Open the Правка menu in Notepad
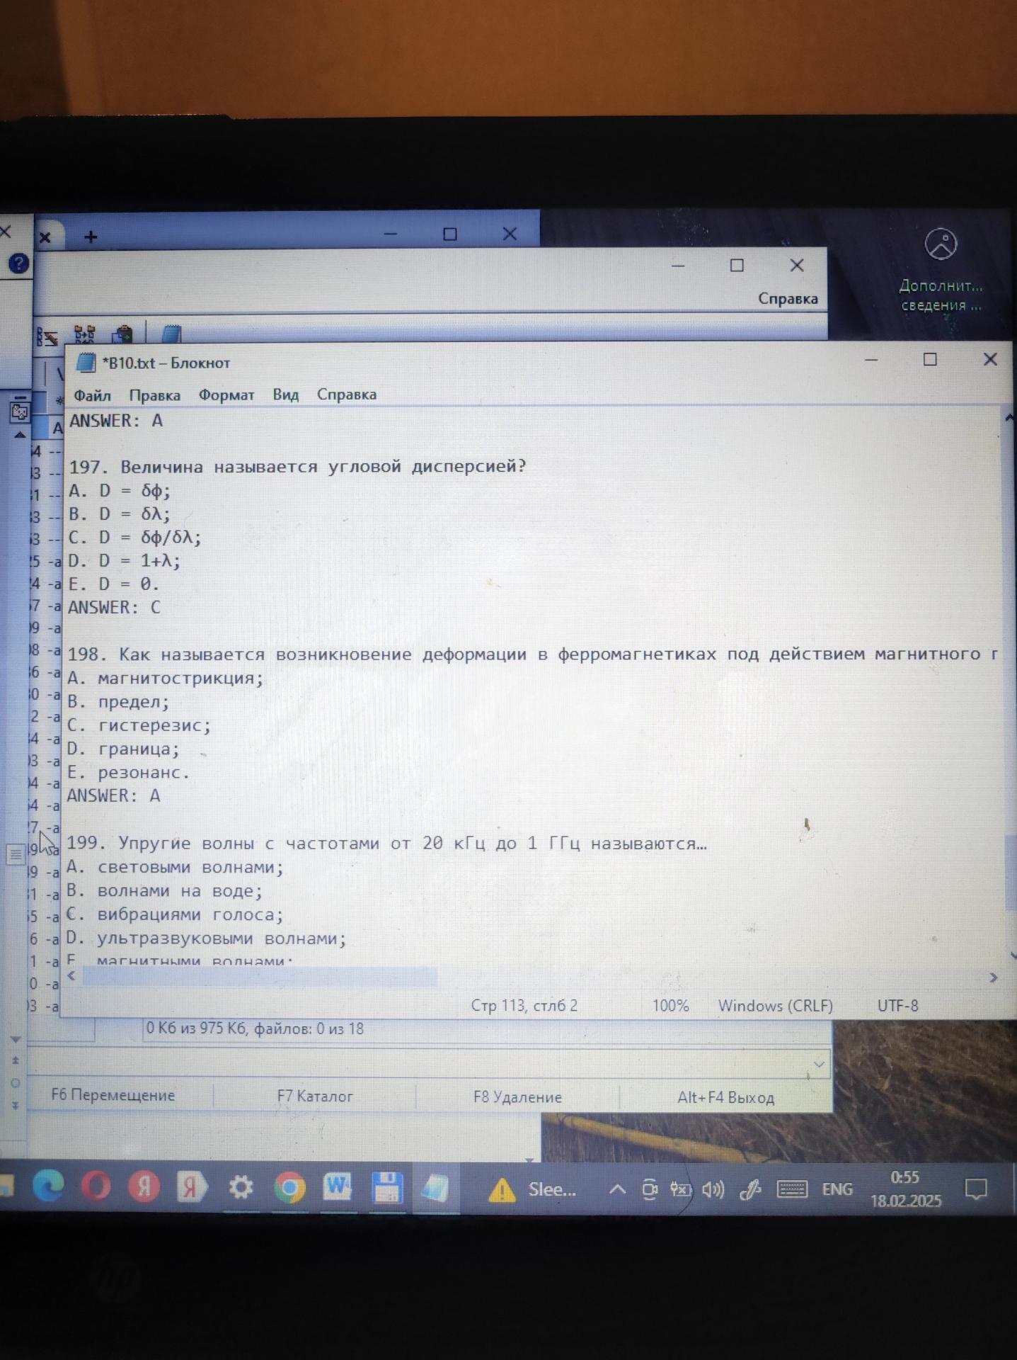This screenshot has height=1360, width=1017. point(154,395)
